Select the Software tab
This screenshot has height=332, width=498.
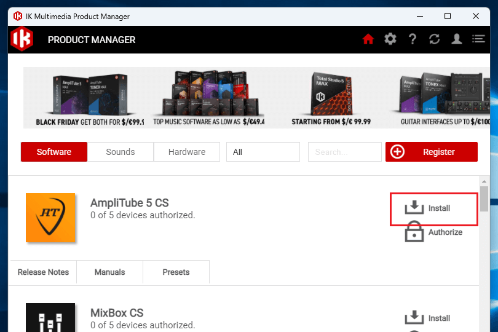point(54,152)
